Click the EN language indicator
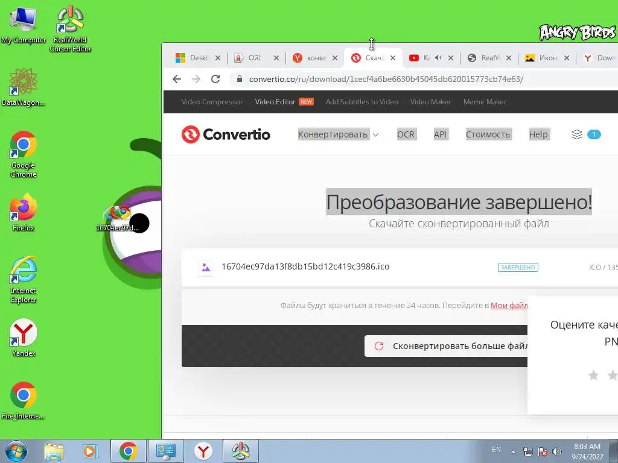Image resolution: width=618 pixels, height=463 pixels. [496, 450]
